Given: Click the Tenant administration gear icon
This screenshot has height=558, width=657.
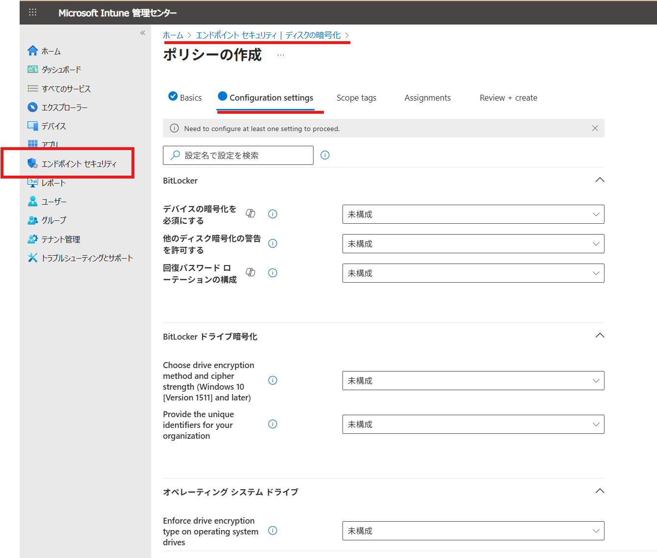Looking at the screenshot, I should tap(33, 239).
